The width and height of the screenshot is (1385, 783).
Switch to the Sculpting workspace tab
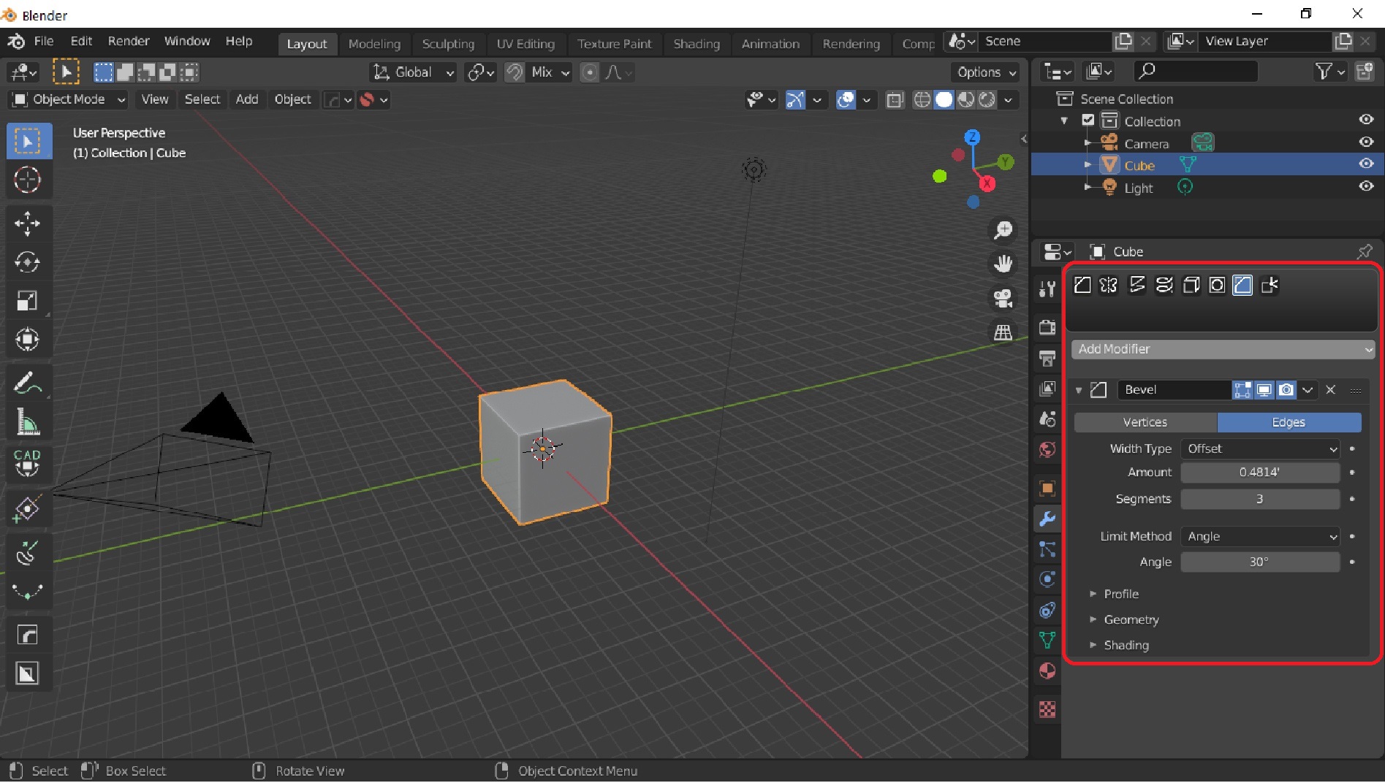[448, 44]
